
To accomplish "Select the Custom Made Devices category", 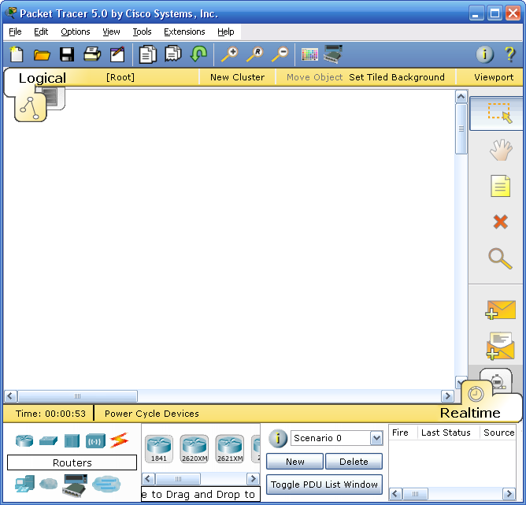I will pyautogui.click(x=75, y=485).
